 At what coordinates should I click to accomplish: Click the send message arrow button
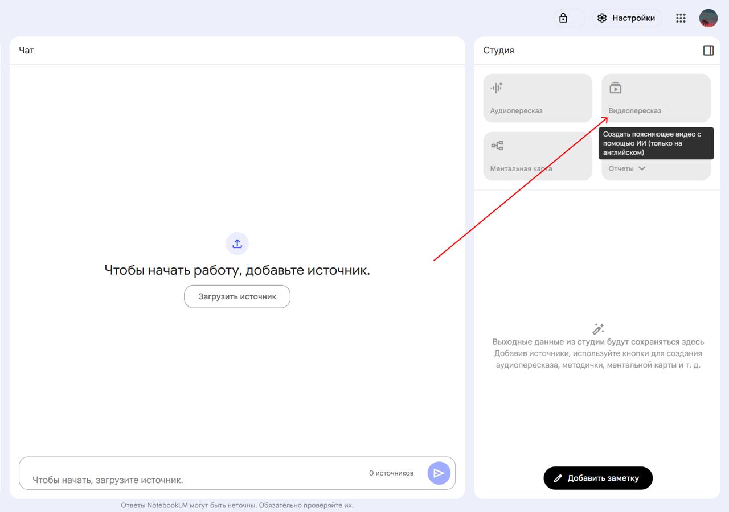[439, 473]
